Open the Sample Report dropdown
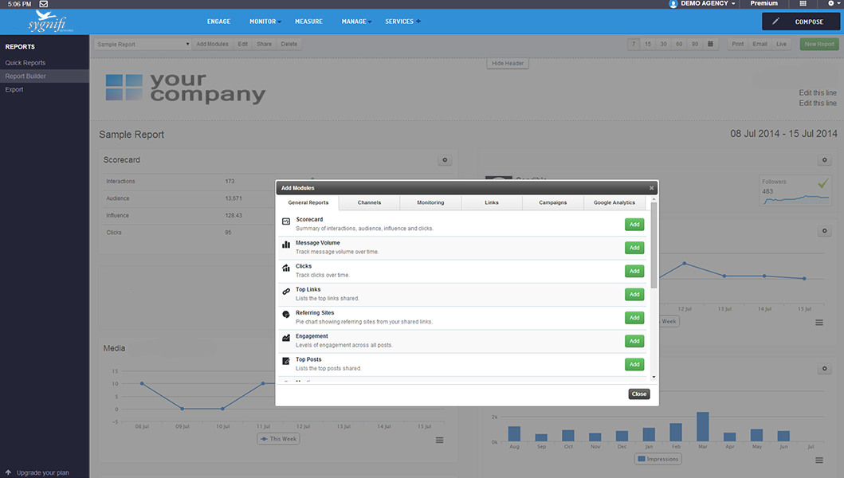Viewport: 844px width, 478px height. coord(143,44)
